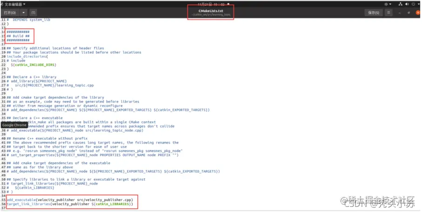The width and height of the screenshot is (422, 212).
Task: Click the '## Declare a C++ library' comment
Action: click(32, 77)
